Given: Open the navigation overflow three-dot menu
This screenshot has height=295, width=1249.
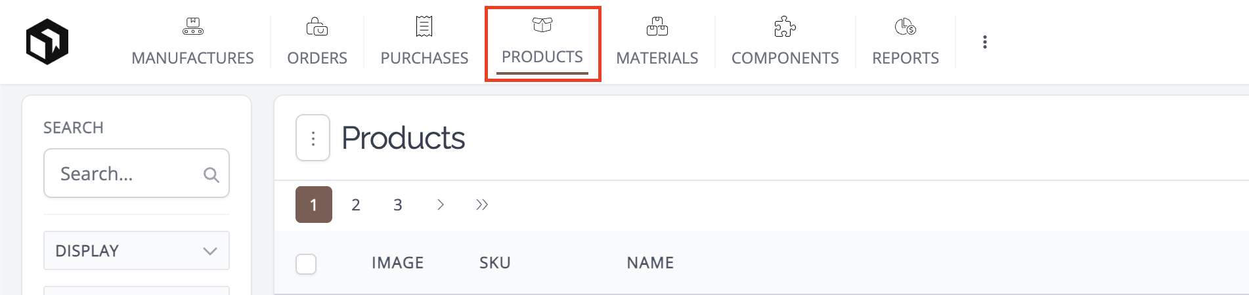Looking at the screenshot, I should click(x=984, y=42).
